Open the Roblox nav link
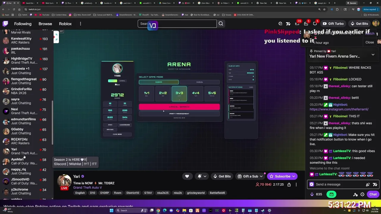The image size is (381, 214). pyautogui.click(x=65, y=24)
